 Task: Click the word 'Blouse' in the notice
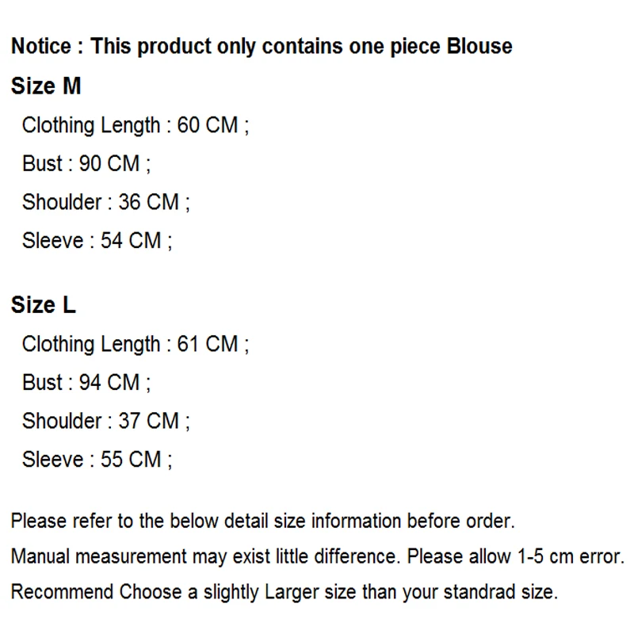tap(479, 46)
